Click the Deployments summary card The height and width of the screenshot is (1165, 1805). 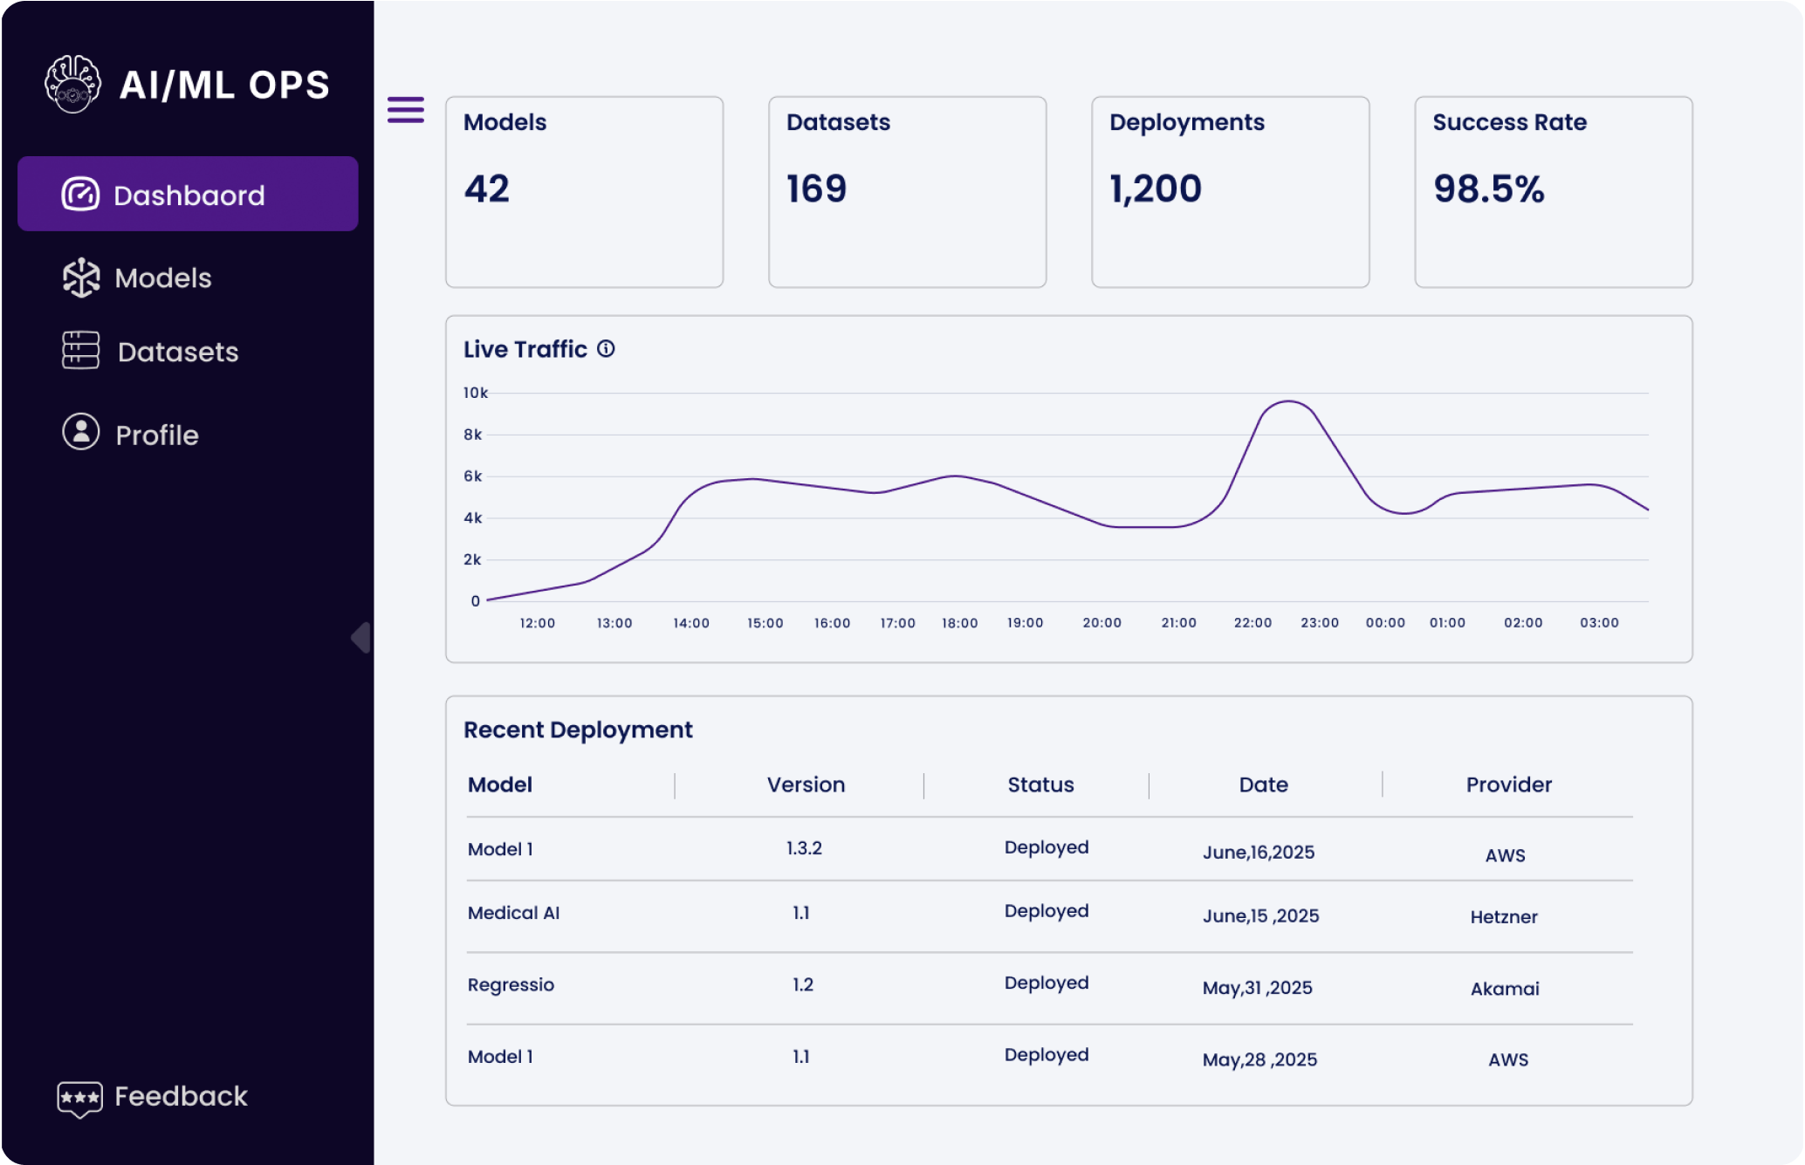[x=1230, y=192]
